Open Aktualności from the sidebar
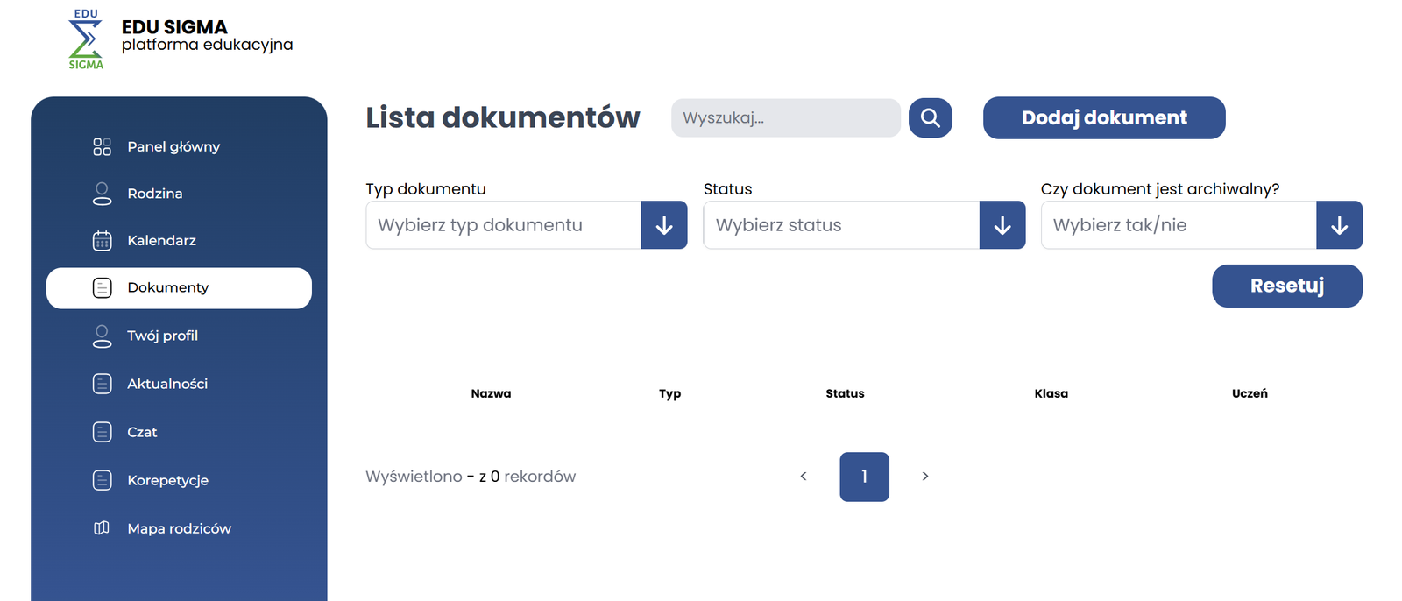 (x=166, y=384)
